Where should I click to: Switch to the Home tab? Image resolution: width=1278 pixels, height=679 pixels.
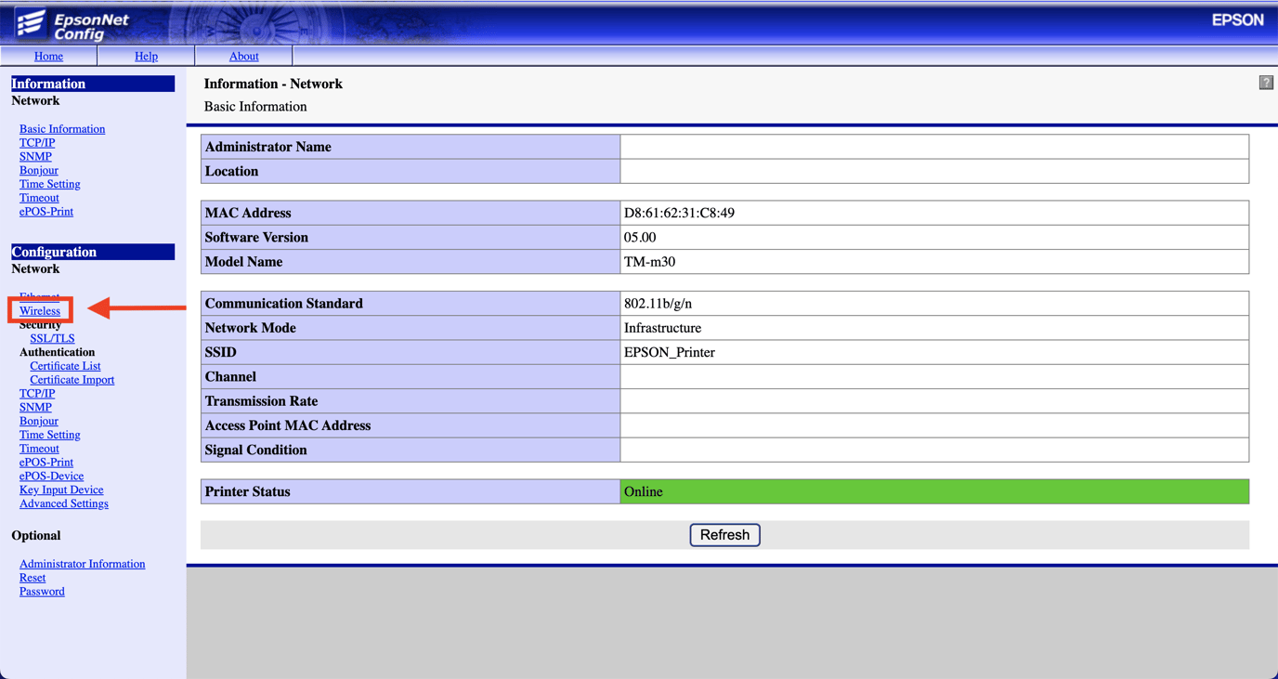coord(48,56)
